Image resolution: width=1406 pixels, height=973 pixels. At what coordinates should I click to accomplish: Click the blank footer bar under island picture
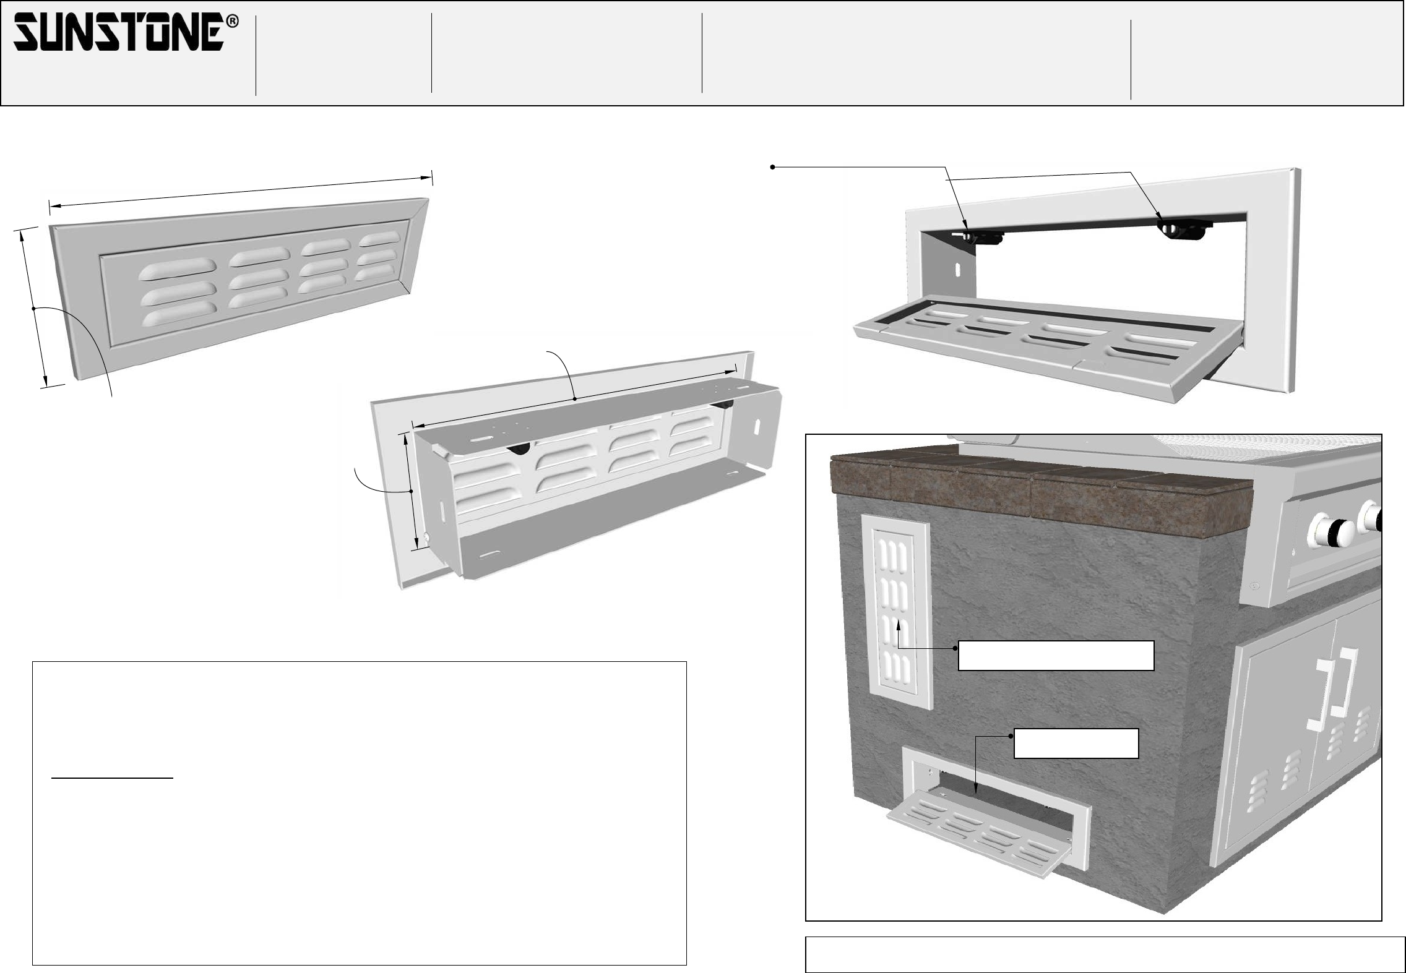click(x=1105, y=954)
